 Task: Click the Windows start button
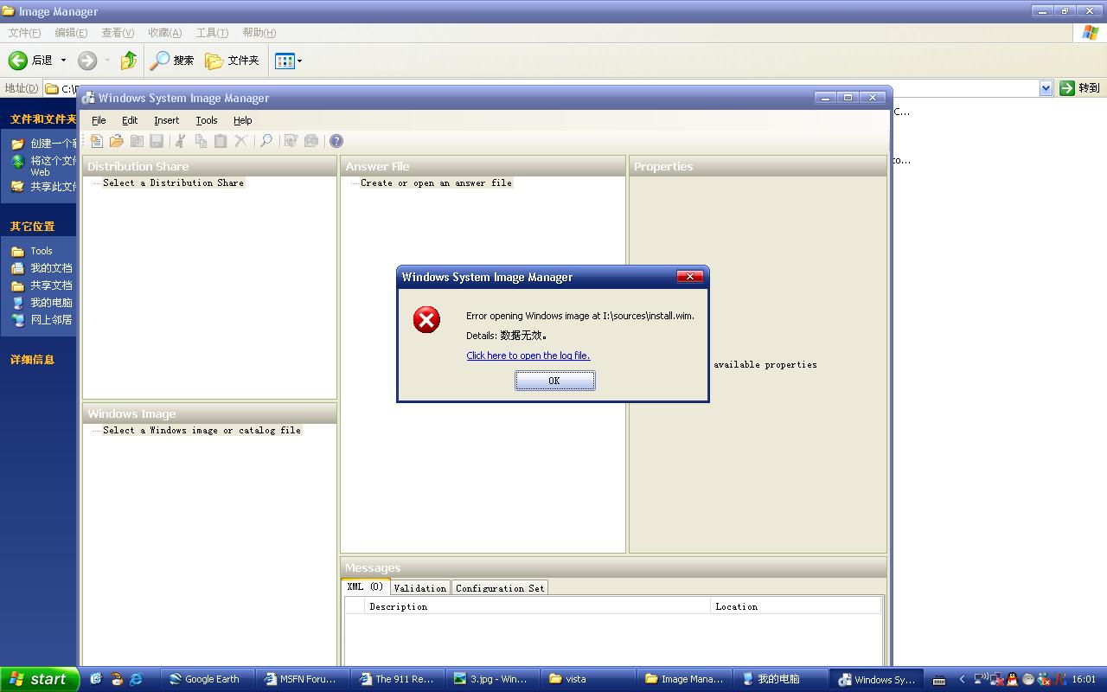click(40, 679)
